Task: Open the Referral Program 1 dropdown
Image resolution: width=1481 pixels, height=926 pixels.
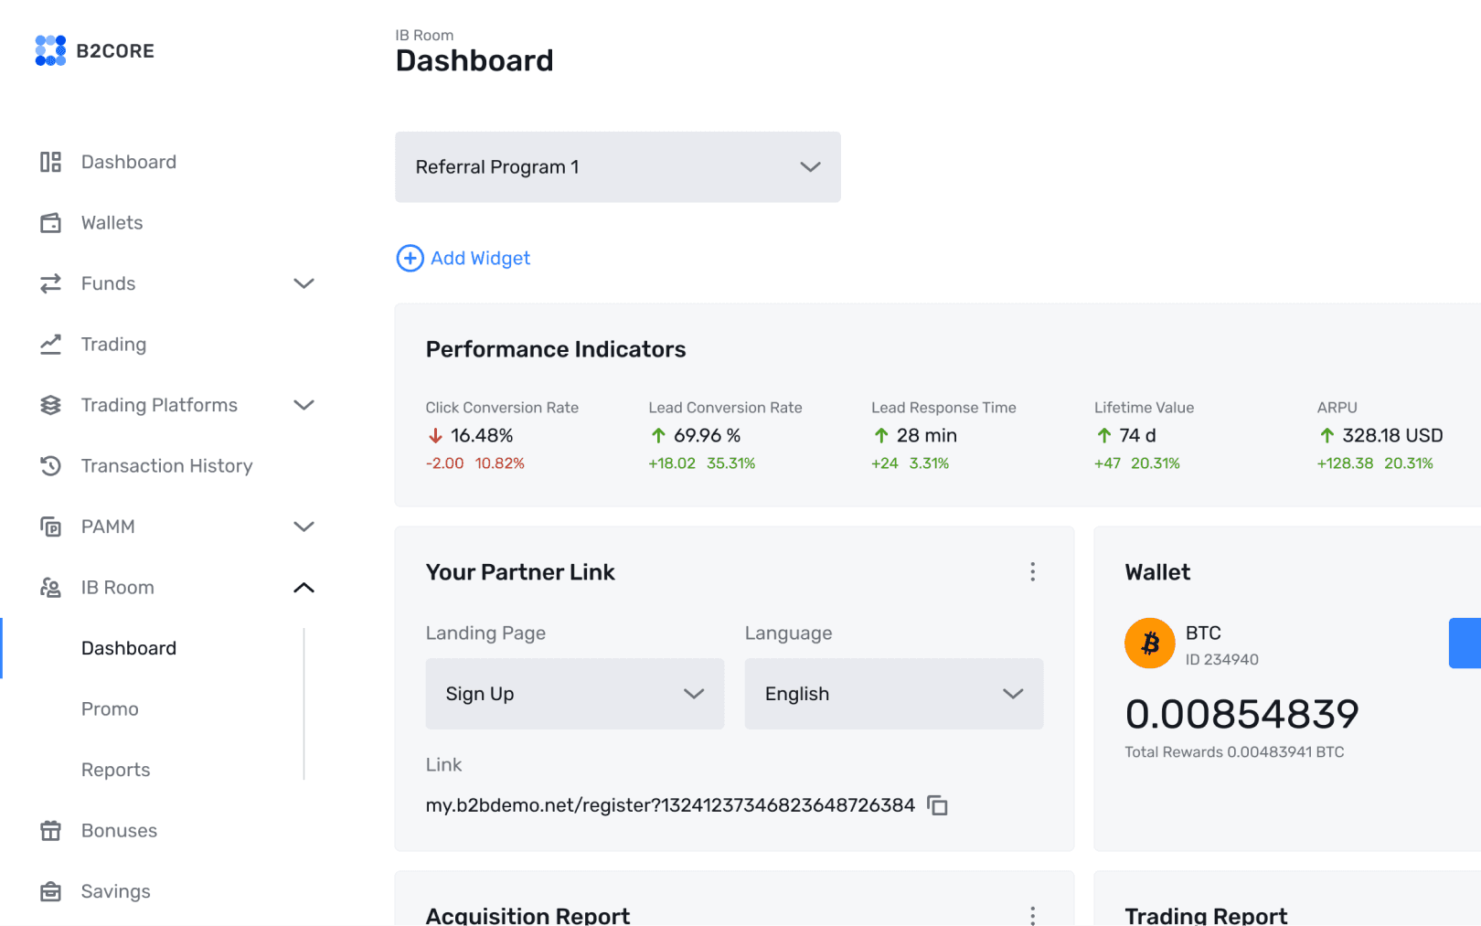Action: (618, 167)
